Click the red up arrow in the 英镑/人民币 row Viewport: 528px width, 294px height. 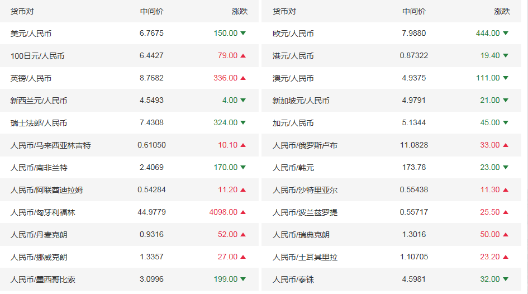tap(243, 78)
